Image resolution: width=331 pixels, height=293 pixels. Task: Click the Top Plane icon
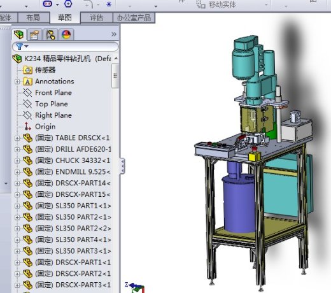pyautogui.click(x=27, y=104)
